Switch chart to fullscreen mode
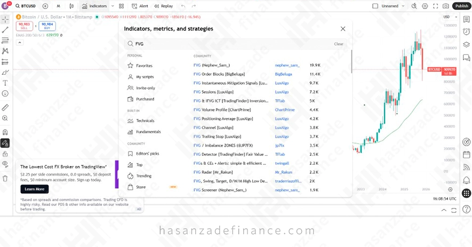This screenshot has height=247, width=472. [436, 6]
